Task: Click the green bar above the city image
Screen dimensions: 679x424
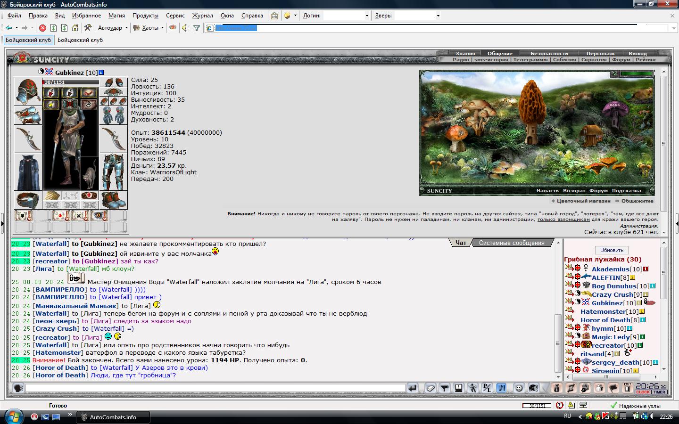Action: coord(637,74)
